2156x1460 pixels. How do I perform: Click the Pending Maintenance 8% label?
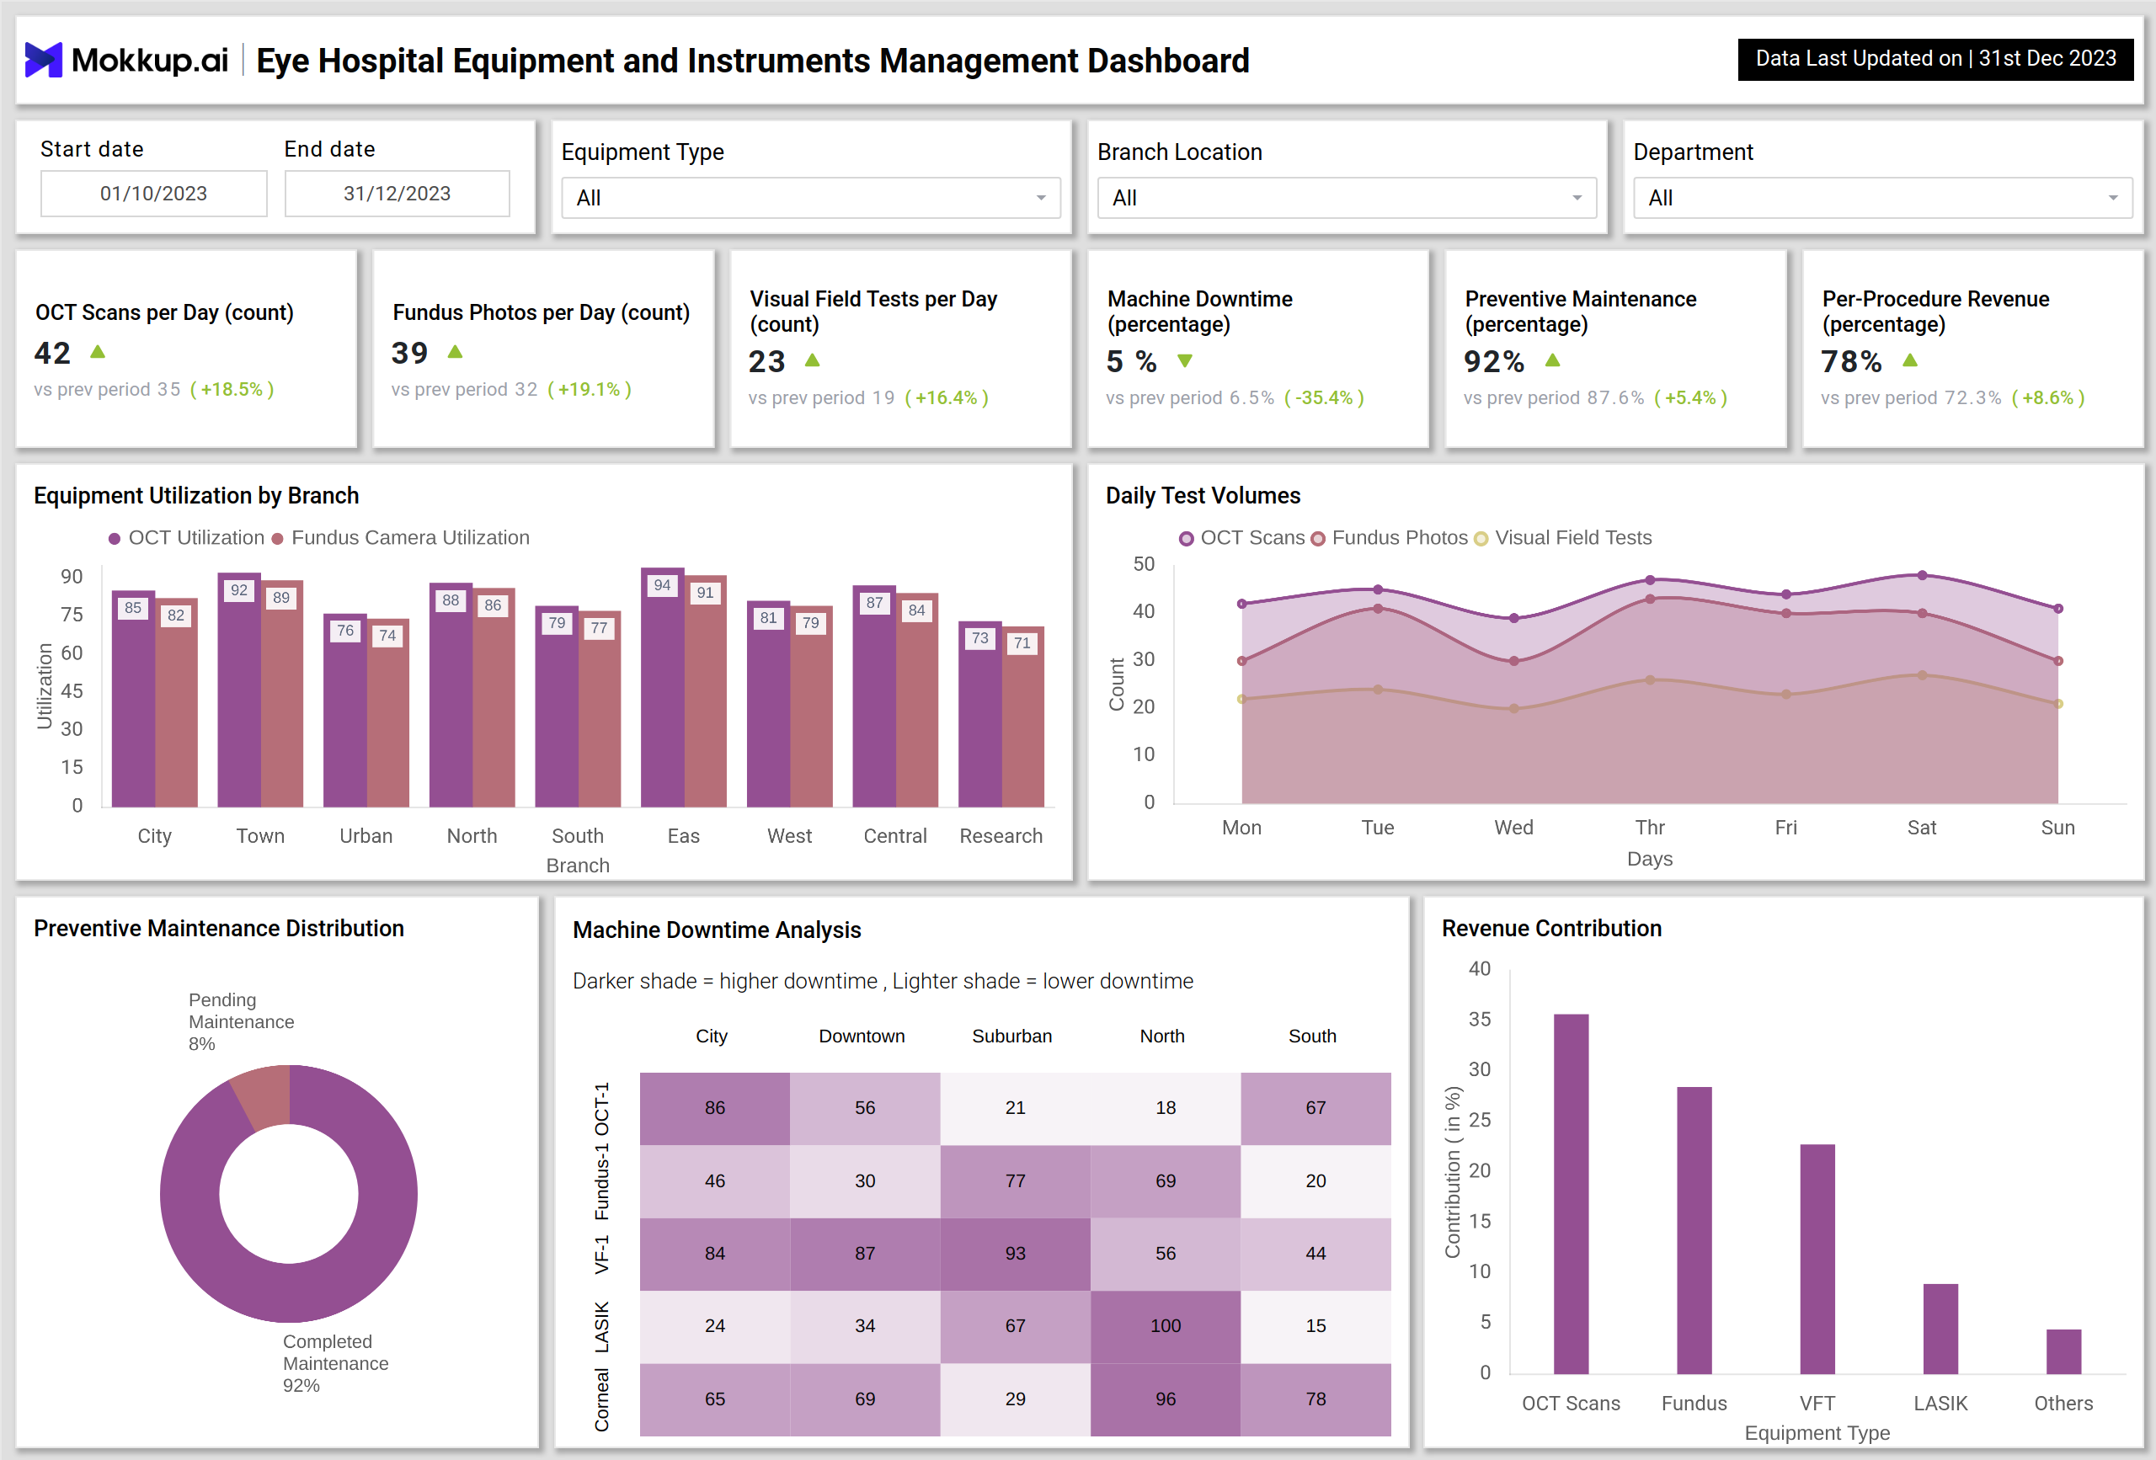click(x=241, y=1021)
